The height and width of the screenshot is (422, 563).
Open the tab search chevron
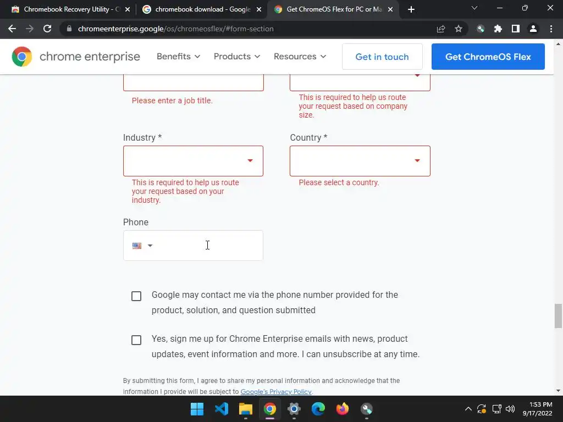tap(474, 8)
